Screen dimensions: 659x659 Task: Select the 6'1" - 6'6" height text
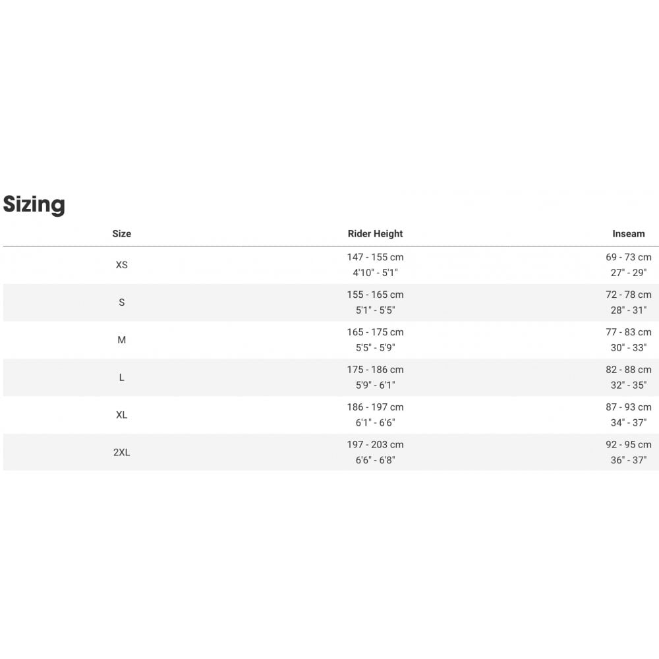[x=375, y=423]
